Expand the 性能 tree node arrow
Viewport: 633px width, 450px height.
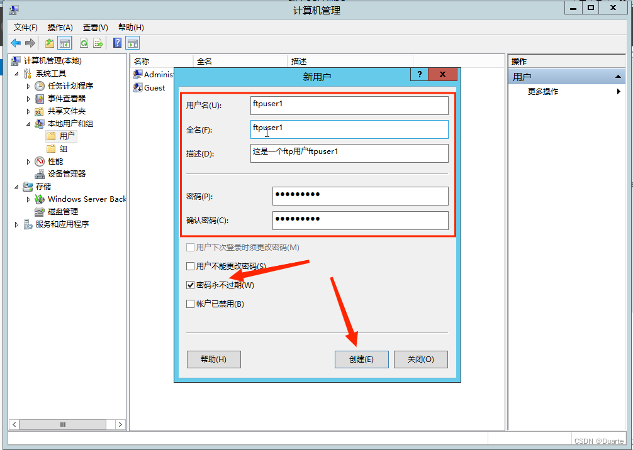tap(28, 162)
